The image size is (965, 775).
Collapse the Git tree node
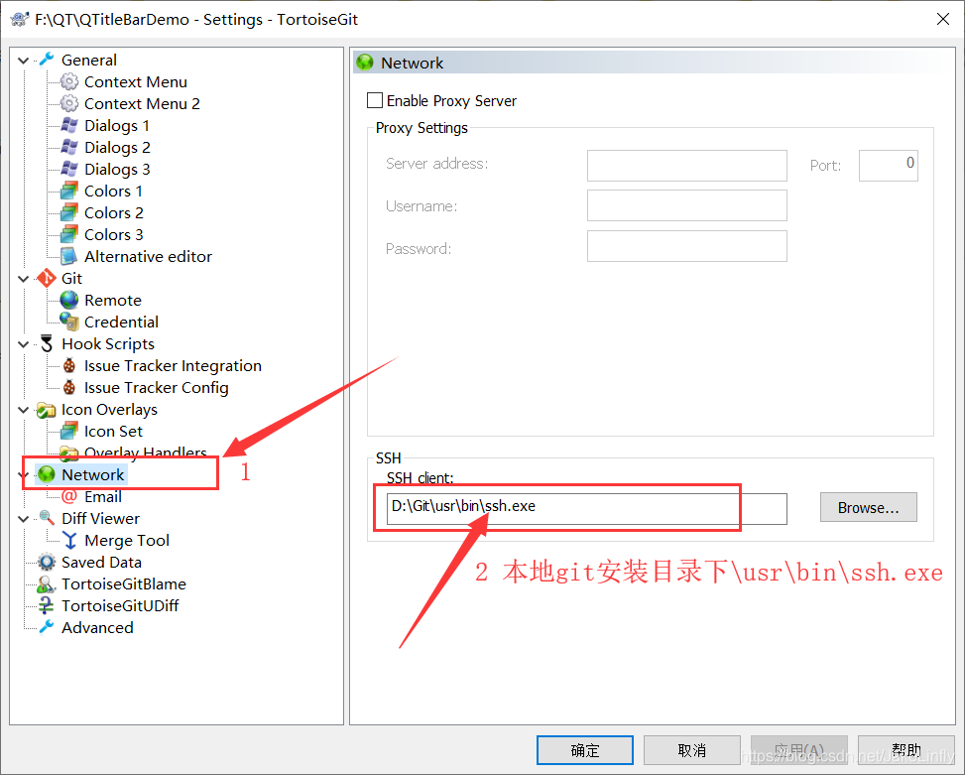tap(24, 279)
